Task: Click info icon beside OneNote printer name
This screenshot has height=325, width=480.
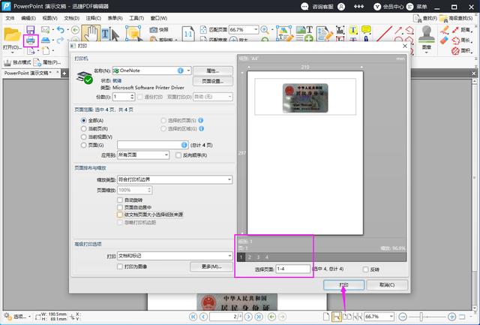Action: [x=181, y=70]
